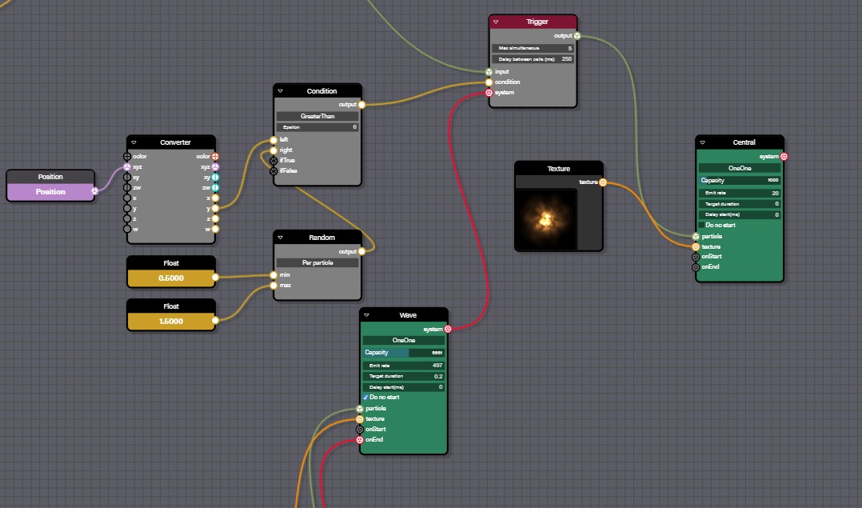This screenshot has height=508, width=862.
Task: Click the Converter's w output port
Action: 215,230
